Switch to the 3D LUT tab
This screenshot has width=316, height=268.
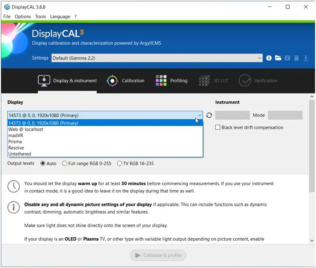213,81
